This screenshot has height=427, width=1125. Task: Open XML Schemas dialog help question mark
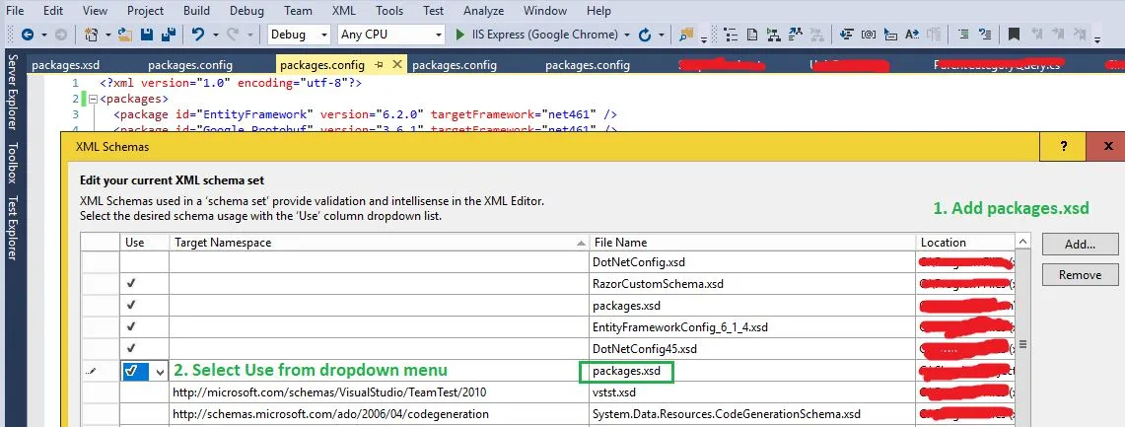(x=1063, y=146)
